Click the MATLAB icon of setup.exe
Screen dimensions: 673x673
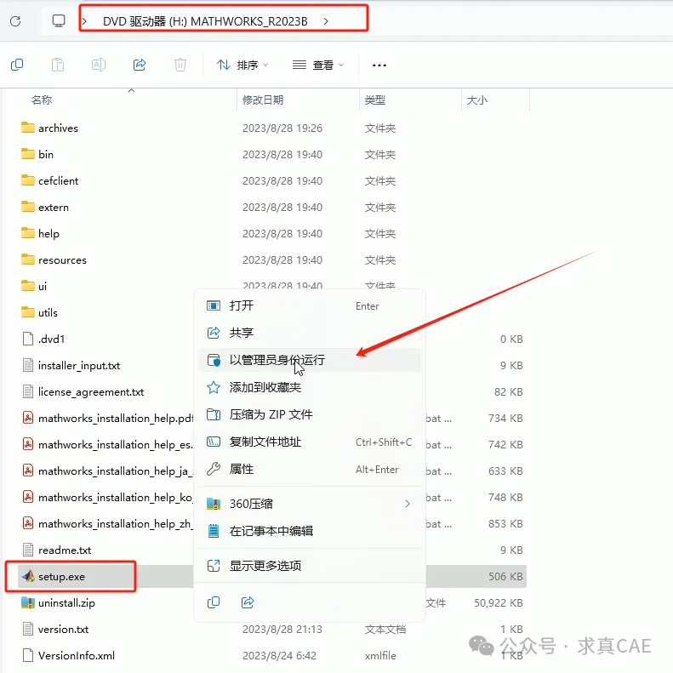click(28, 576)
